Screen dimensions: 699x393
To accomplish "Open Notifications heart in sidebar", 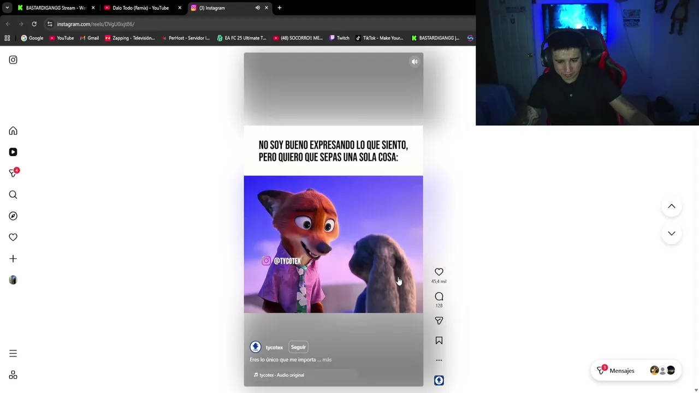I will coord(13,237).
